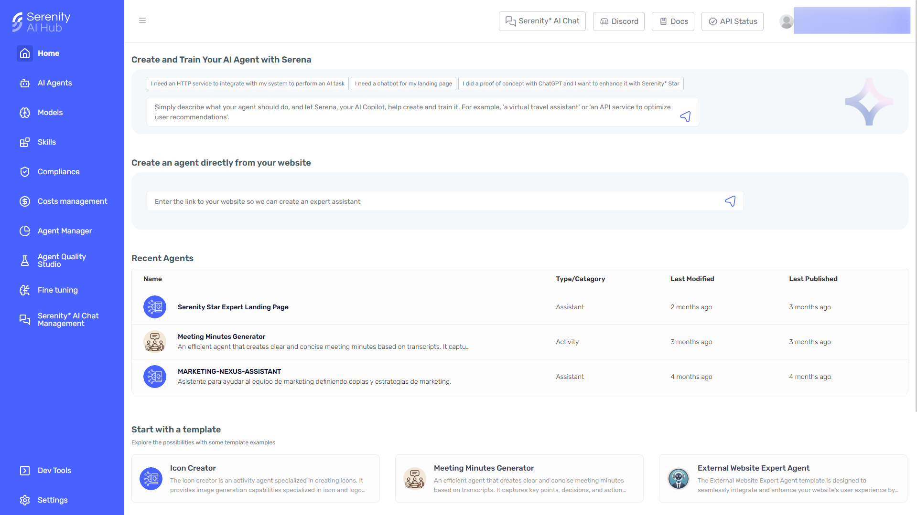Click the Meeting Minutes Generator agent icon in Recent Agents
917x515 pixels.
click(x=155, y=342)
